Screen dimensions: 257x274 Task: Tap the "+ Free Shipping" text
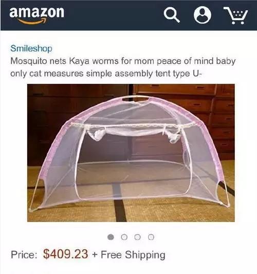click(x=128, y=254)
